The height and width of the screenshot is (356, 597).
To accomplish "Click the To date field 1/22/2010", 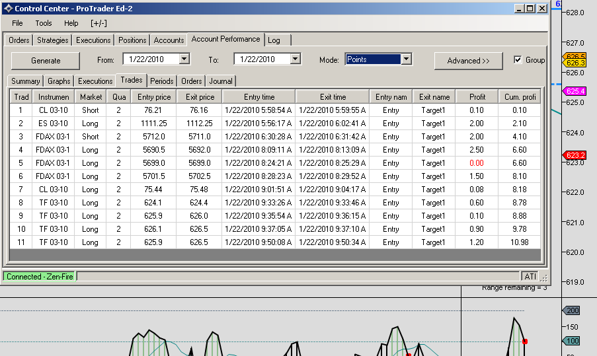I will point(262,59).
